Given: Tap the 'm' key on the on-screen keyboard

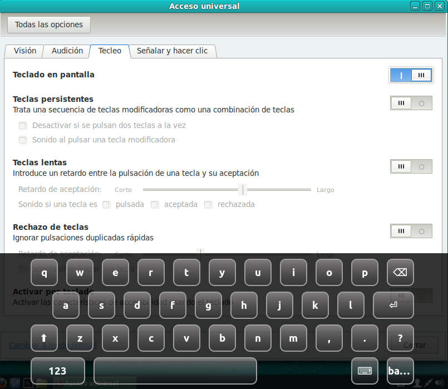Looking at the screenshot, I should click(x=293, y=338).
